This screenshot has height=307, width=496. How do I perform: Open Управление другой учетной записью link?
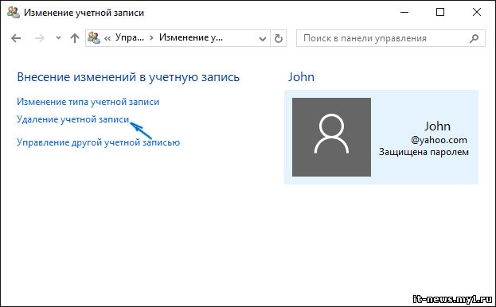coord(99,142)
